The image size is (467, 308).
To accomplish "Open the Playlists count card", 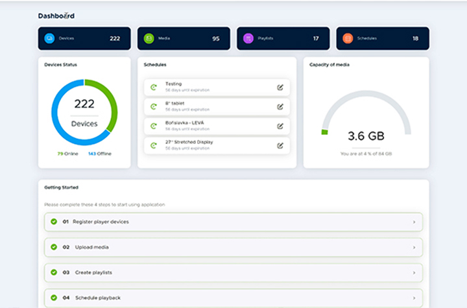I will (283, 39).
